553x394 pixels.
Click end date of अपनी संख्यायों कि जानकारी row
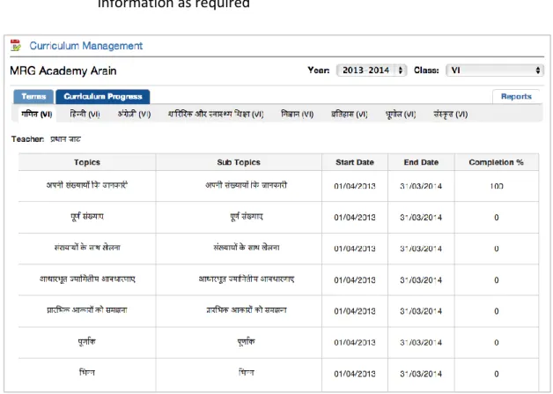[x=421, y=186]
